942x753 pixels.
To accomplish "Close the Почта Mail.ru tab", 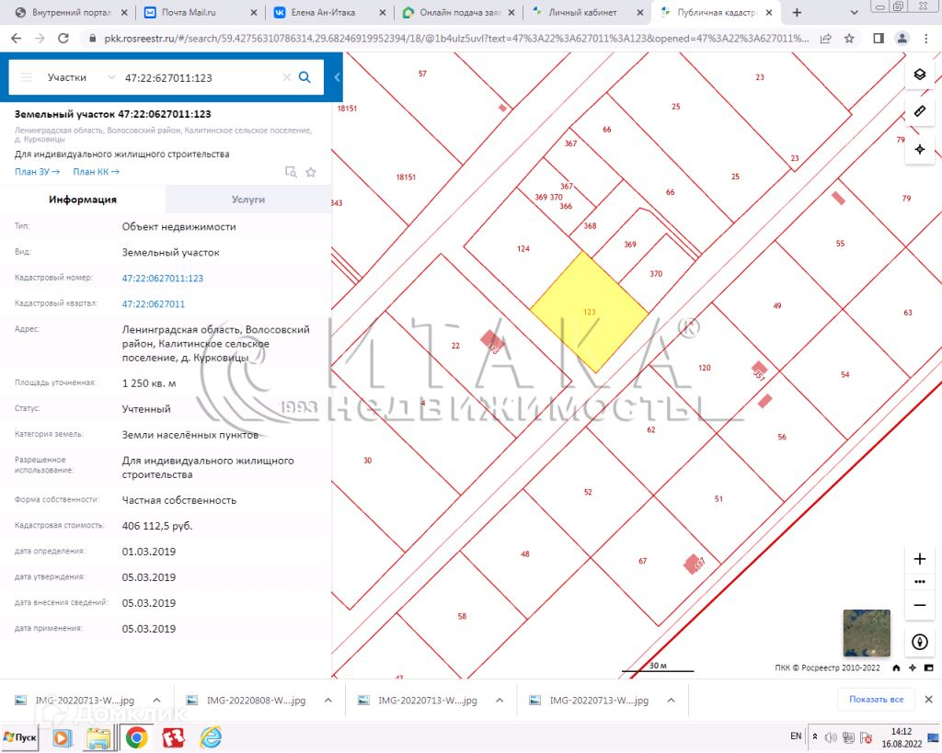I will click(254, 12).
